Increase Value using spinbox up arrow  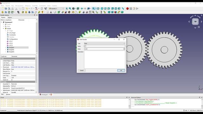(124, 48)
